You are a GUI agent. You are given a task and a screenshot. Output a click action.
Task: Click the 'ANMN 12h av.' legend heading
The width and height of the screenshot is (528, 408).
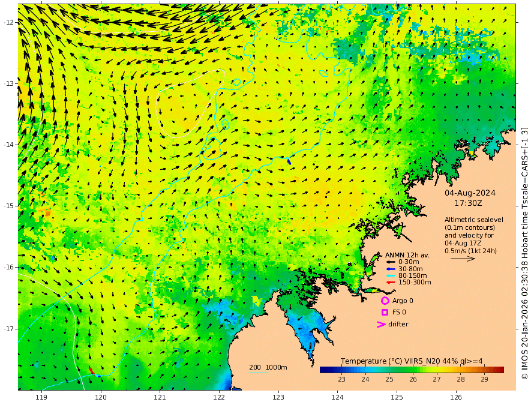pyautogui.click(x=407, y=255)
